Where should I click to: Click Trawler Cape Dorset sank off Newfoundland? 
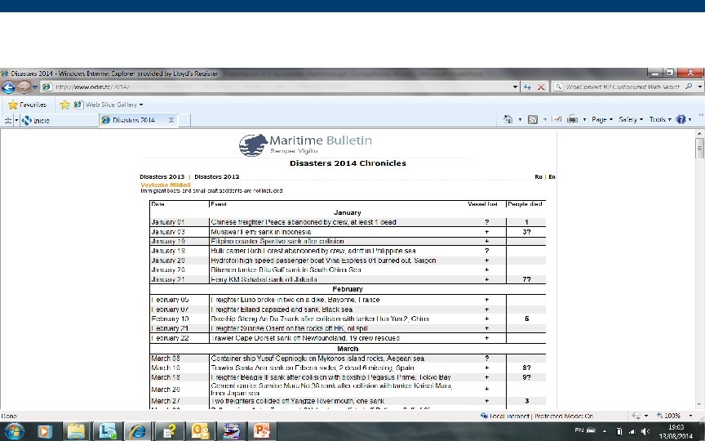click(305, 338)
